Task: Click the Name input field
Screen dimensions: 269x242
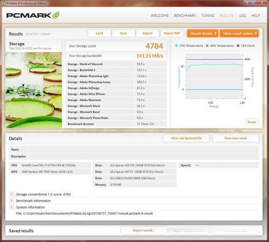Action: click(x=144, y=150)
